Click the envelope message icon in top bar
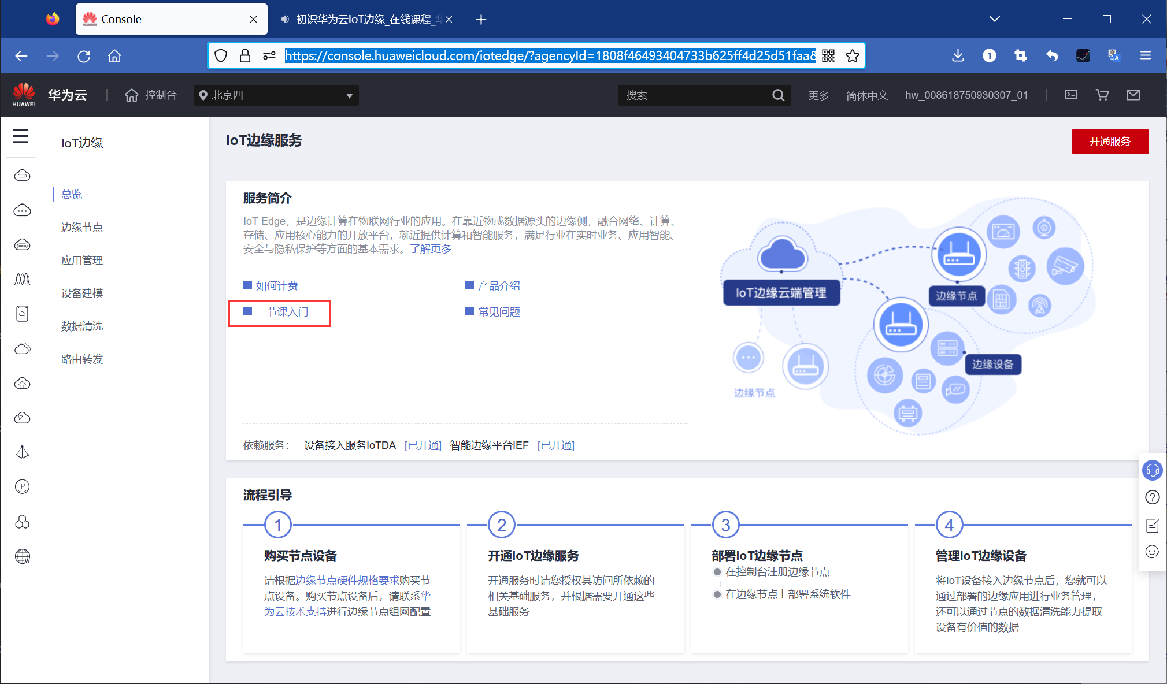This screenshot has width=1167, height=684. [x=1133, y=95]
